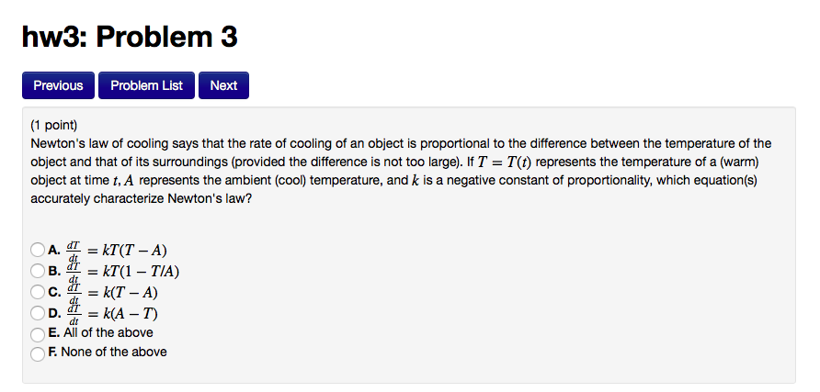820x392 pixels.
Task: Select the radio button for option E
Action: point(37,334)
